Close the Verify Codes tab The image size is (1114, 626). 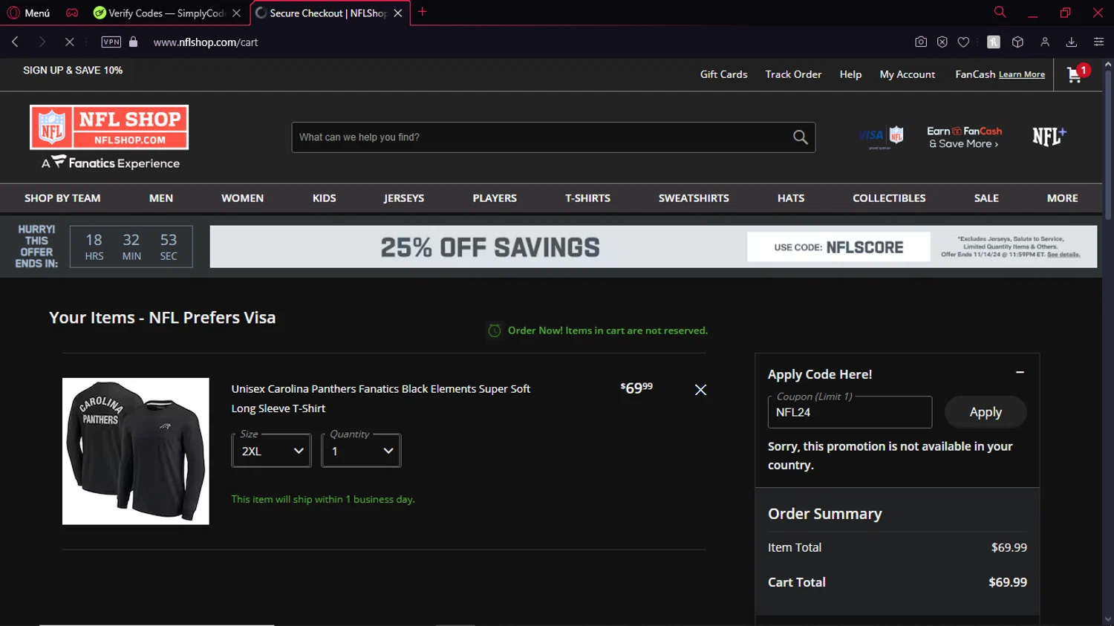pyautogui.click(x=236, y=13)
